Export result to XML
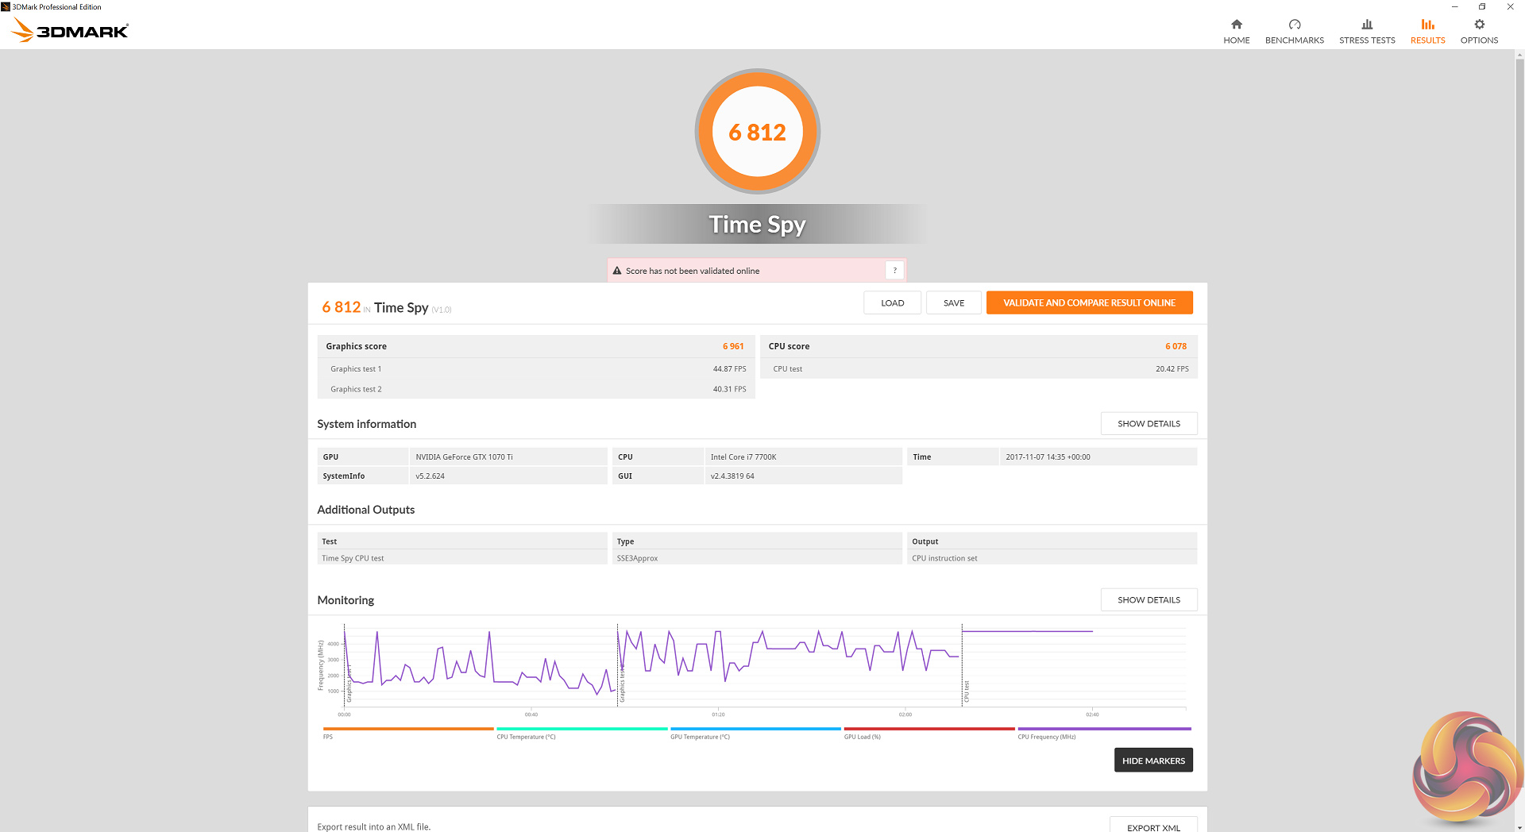 (1153, 826)
